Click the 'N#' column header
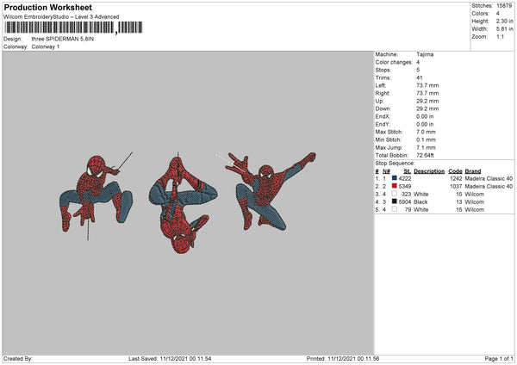The height and width of the screenshot is (365, 517). 386,171
